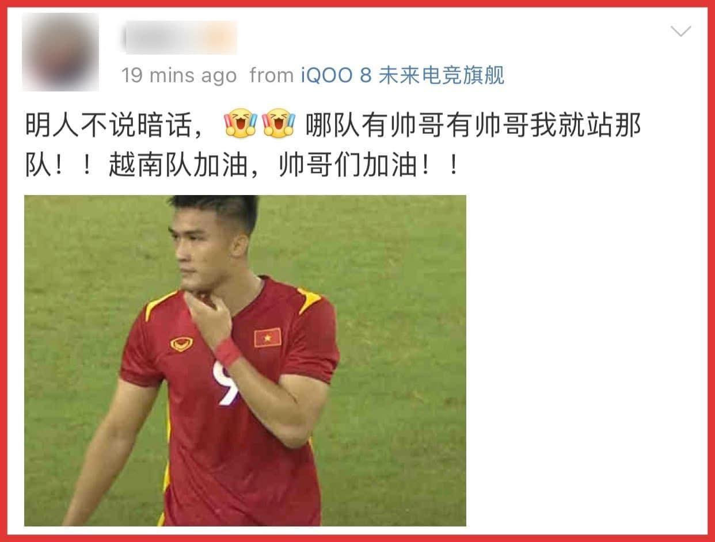The image size is (715, 542).
Task: Open the iQOO 8 未来电竞旗舰 source link
Action: point(403,75)
